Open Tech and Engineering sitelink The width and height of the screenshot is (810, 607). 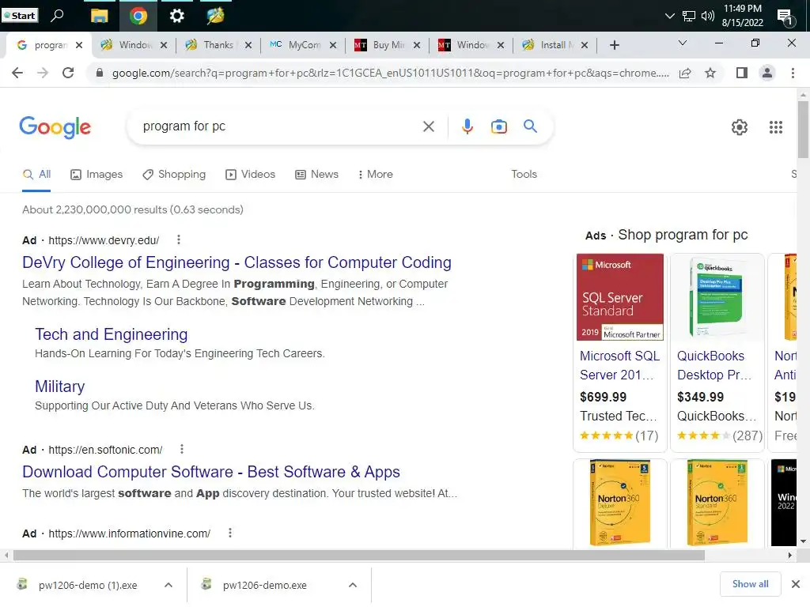(x=111, y=334)
